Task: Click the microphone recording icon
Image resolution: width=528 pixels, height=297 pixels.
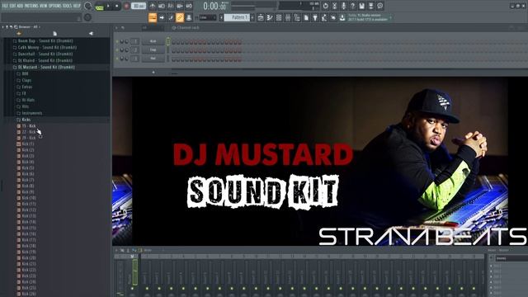Action: click(343, 6)
